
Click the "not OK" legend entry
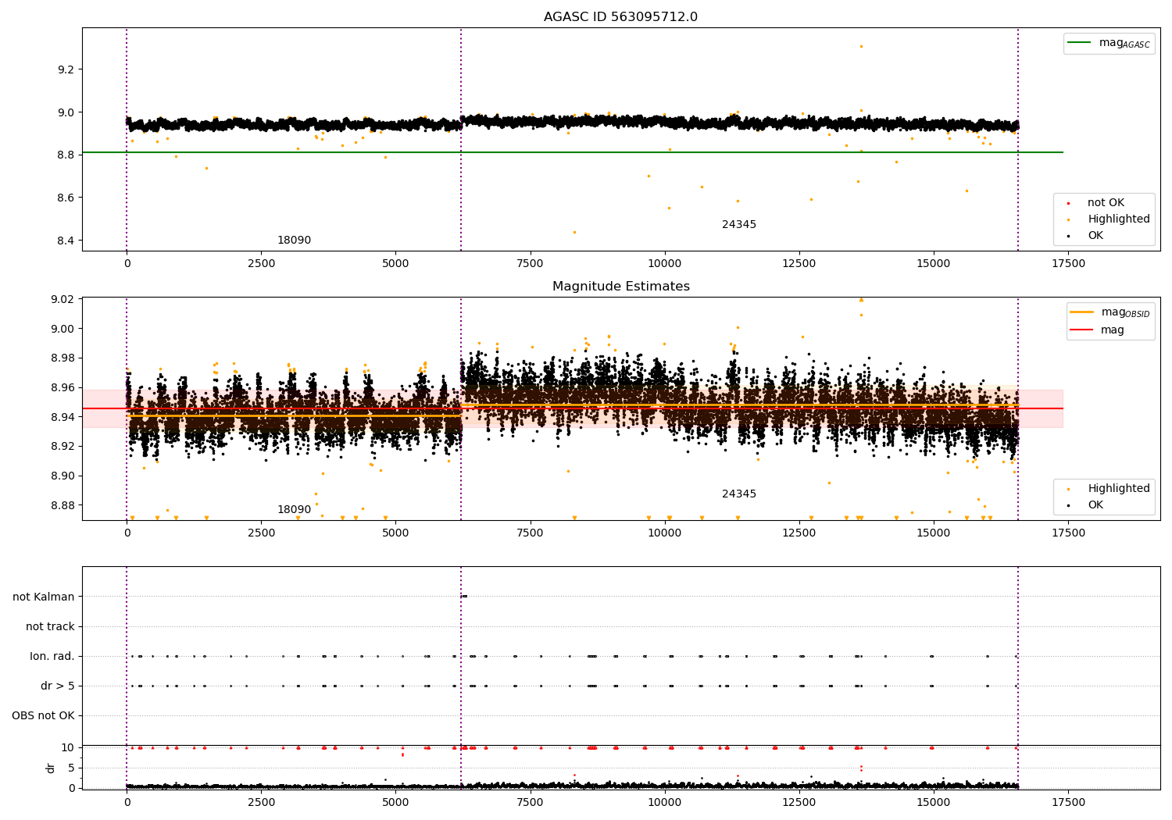[1106, 203]
